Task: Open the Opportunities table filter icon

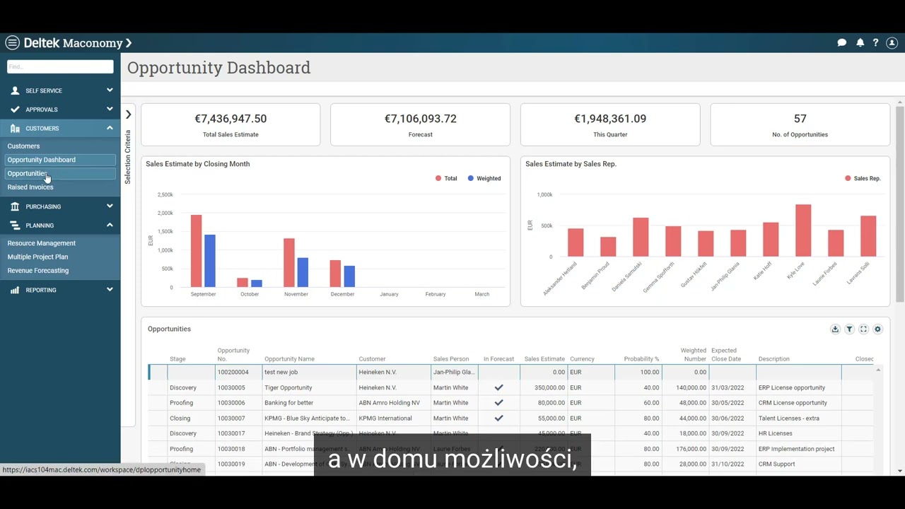Action: pos(849,329)
